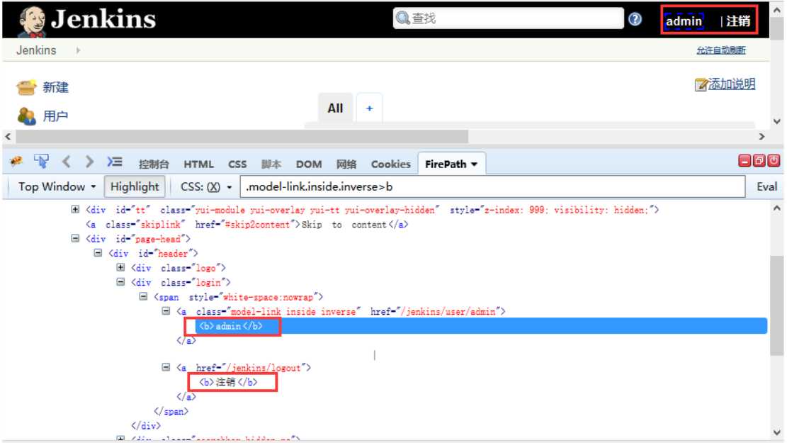Image resolution: width=787 pixels, height=443 pixels.
Task: Collapse the /jenkins/logout anchor node
Action: pyautogui.click(x=166, y=368)
